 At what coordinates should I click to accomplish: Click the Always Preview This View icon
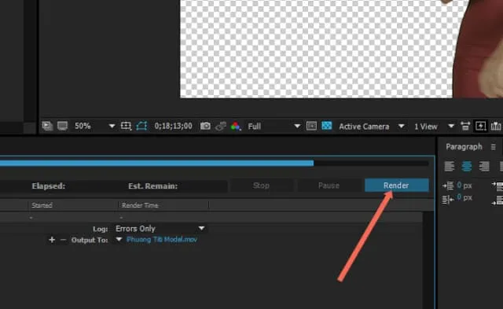47,126
